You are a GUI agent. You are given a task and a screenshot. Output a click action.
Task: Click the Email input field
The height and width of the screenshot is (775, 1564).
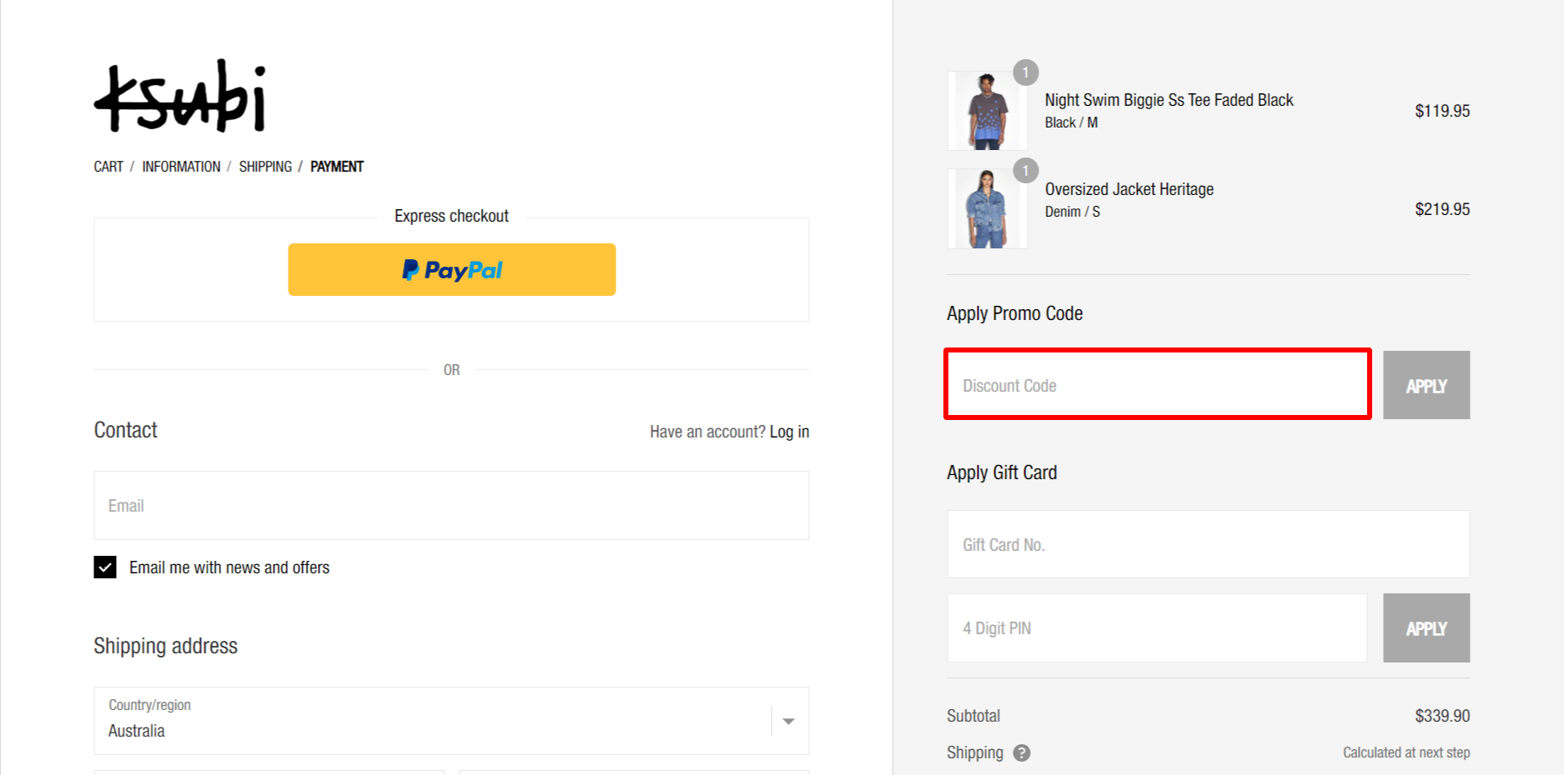(451, 505)
